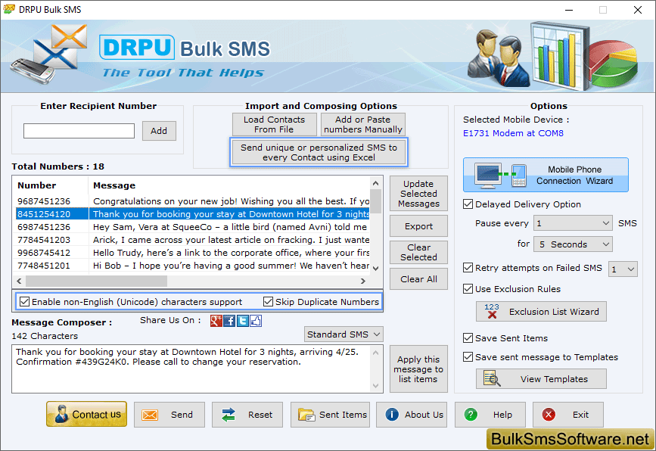
Task: Open the Standard SMS type dropdown
Action: 344,334
